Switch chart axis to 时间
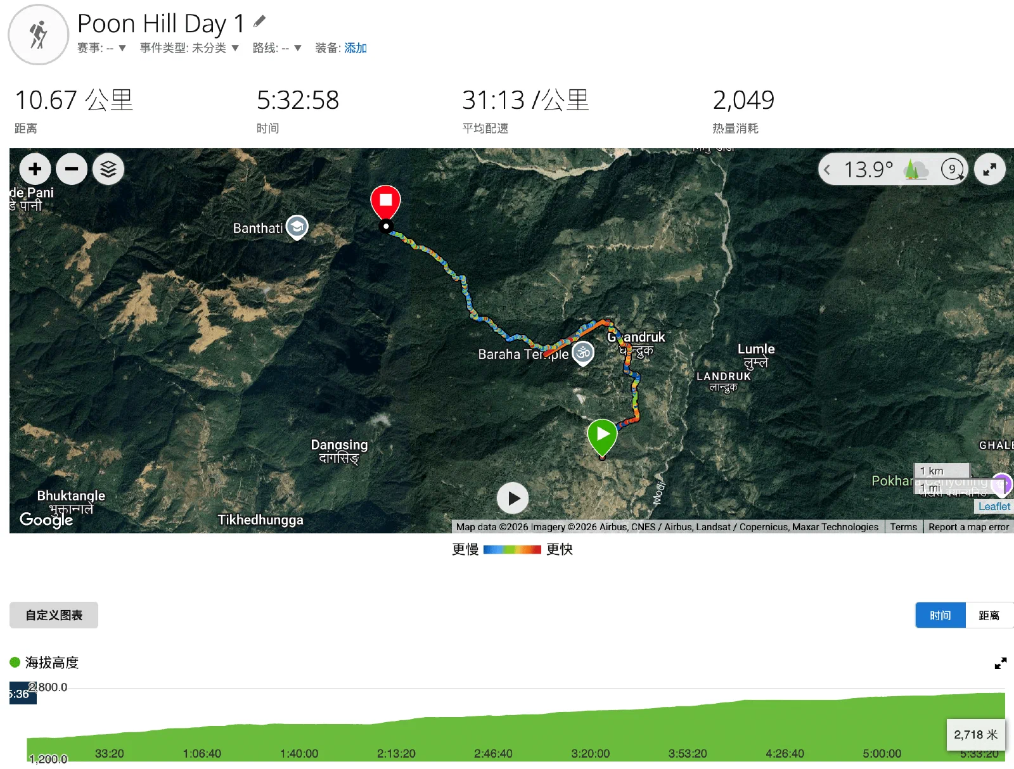1014x769 pixels. [940, 615]
